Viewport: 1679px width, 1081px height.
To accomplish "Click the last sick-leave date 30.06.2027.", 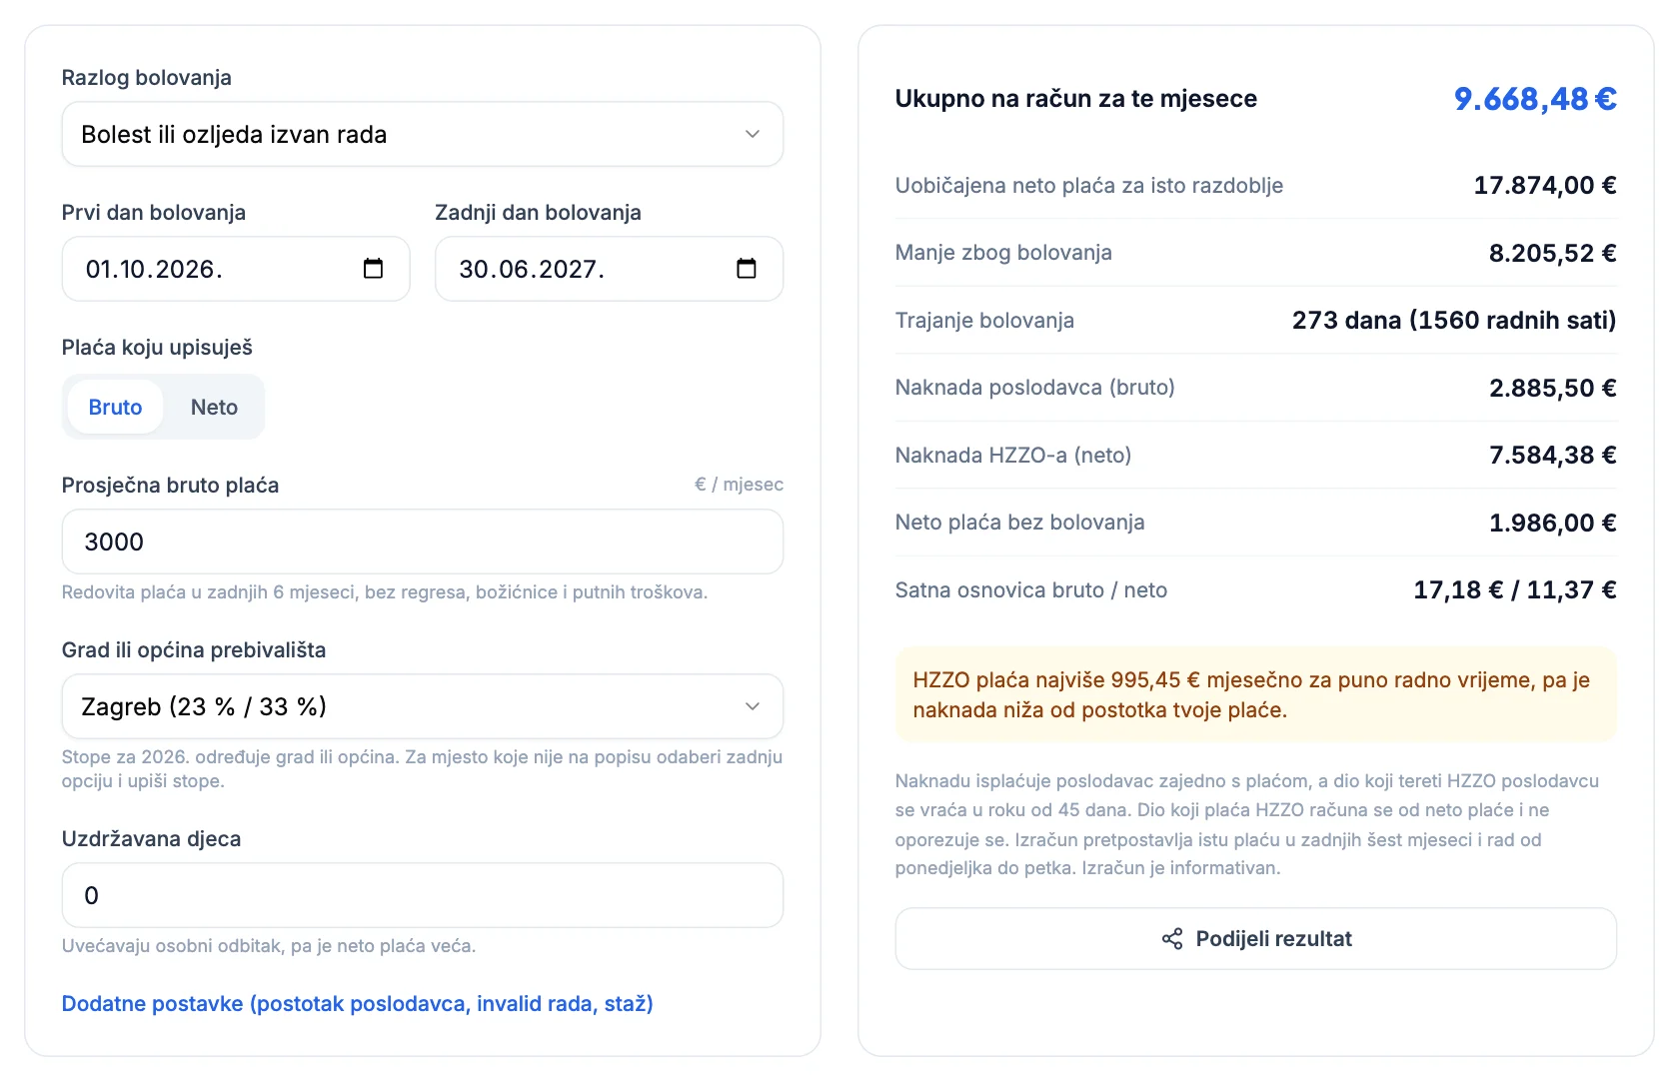I will 532,269.
